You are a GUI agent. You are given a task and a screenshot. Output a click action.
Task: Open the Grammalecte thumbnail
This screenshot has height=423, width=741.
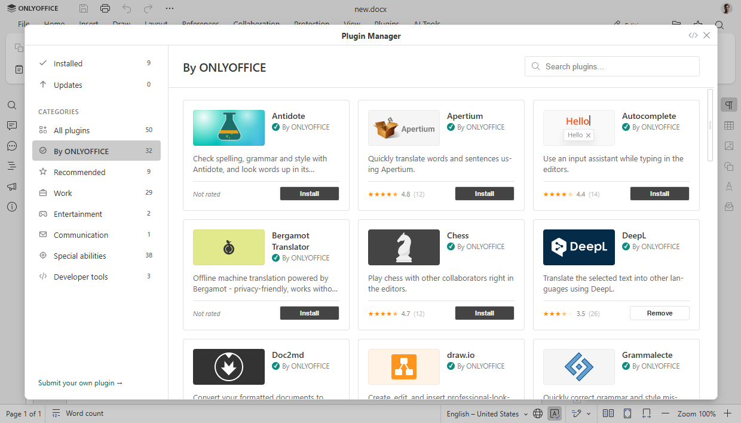pyautogui.click(x=579, y=367)
